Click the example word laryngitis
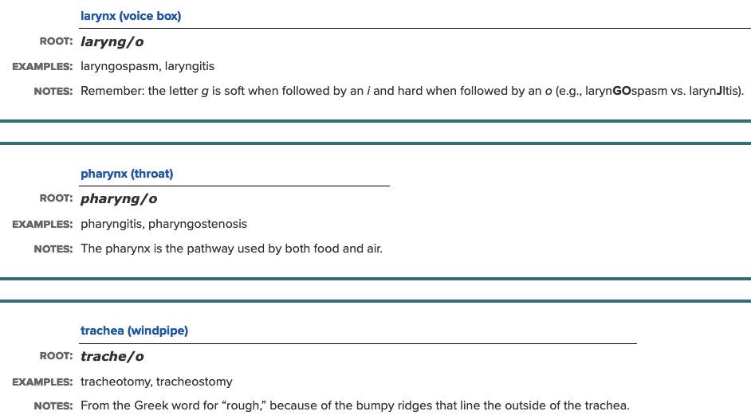The image size is (751, 419). pos(190,66)
